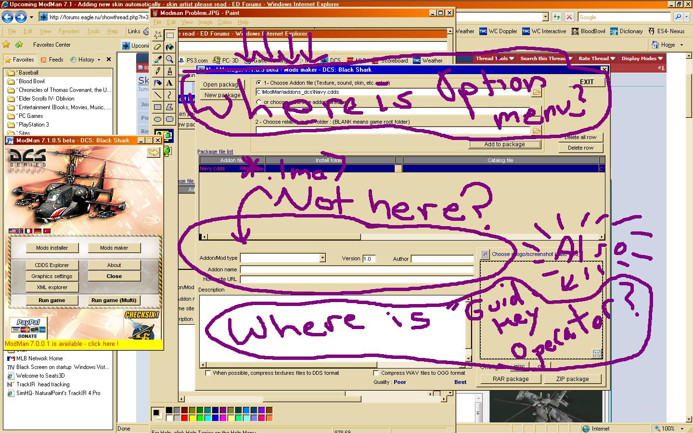Screen dimensions: 693x433
Task: Open the IE Tools menu
Action: click(x=93, y=31)
